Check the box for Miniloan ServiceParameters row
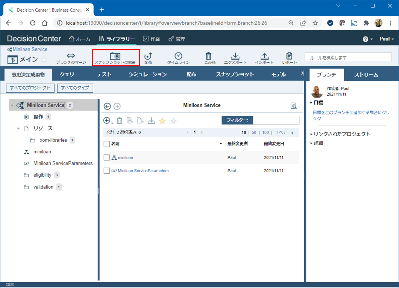Image resolution: width=399 pixels, height=288 pixels. pyautogui.click(x=107, y=171)
